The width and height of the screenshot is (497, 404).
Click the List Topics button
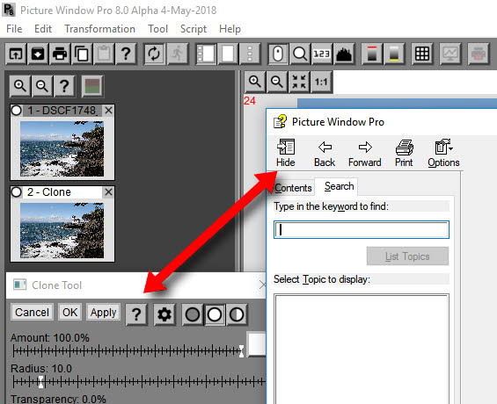point(407,256)
